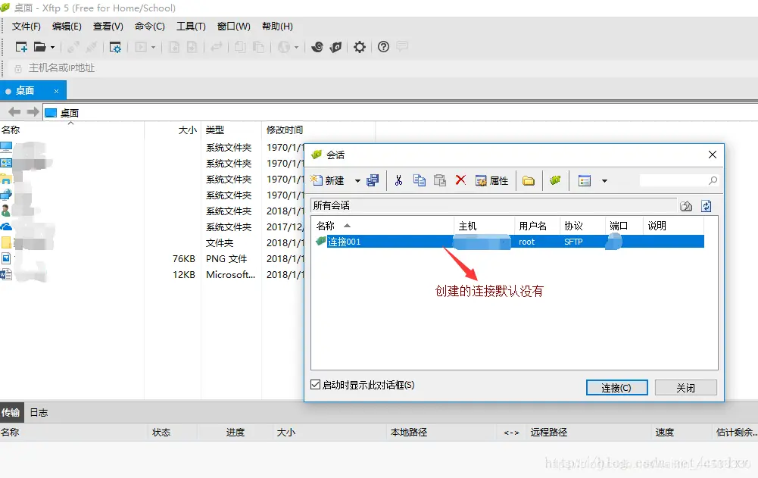This screenshot has height=478, width=758.
Task: Open the 命令(C) menu
Action: tap(149, 27)
